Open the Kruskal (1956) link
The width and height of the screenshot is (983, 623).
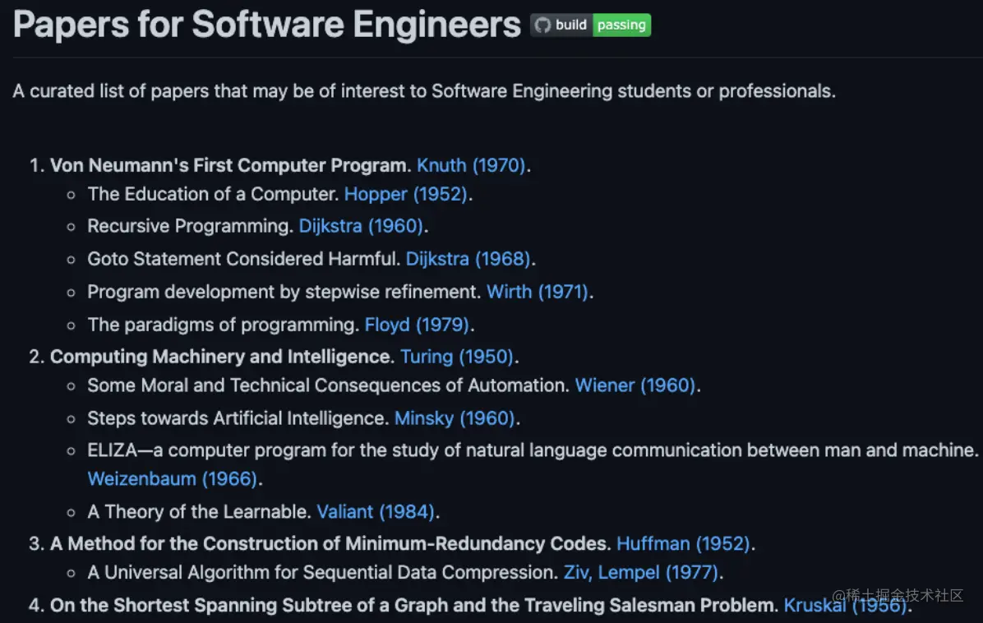point(845,606)
